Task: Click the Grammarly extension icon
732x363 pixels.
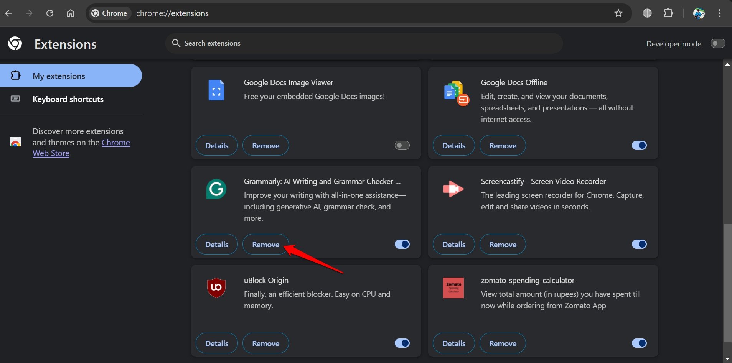Action: (216, 189)
